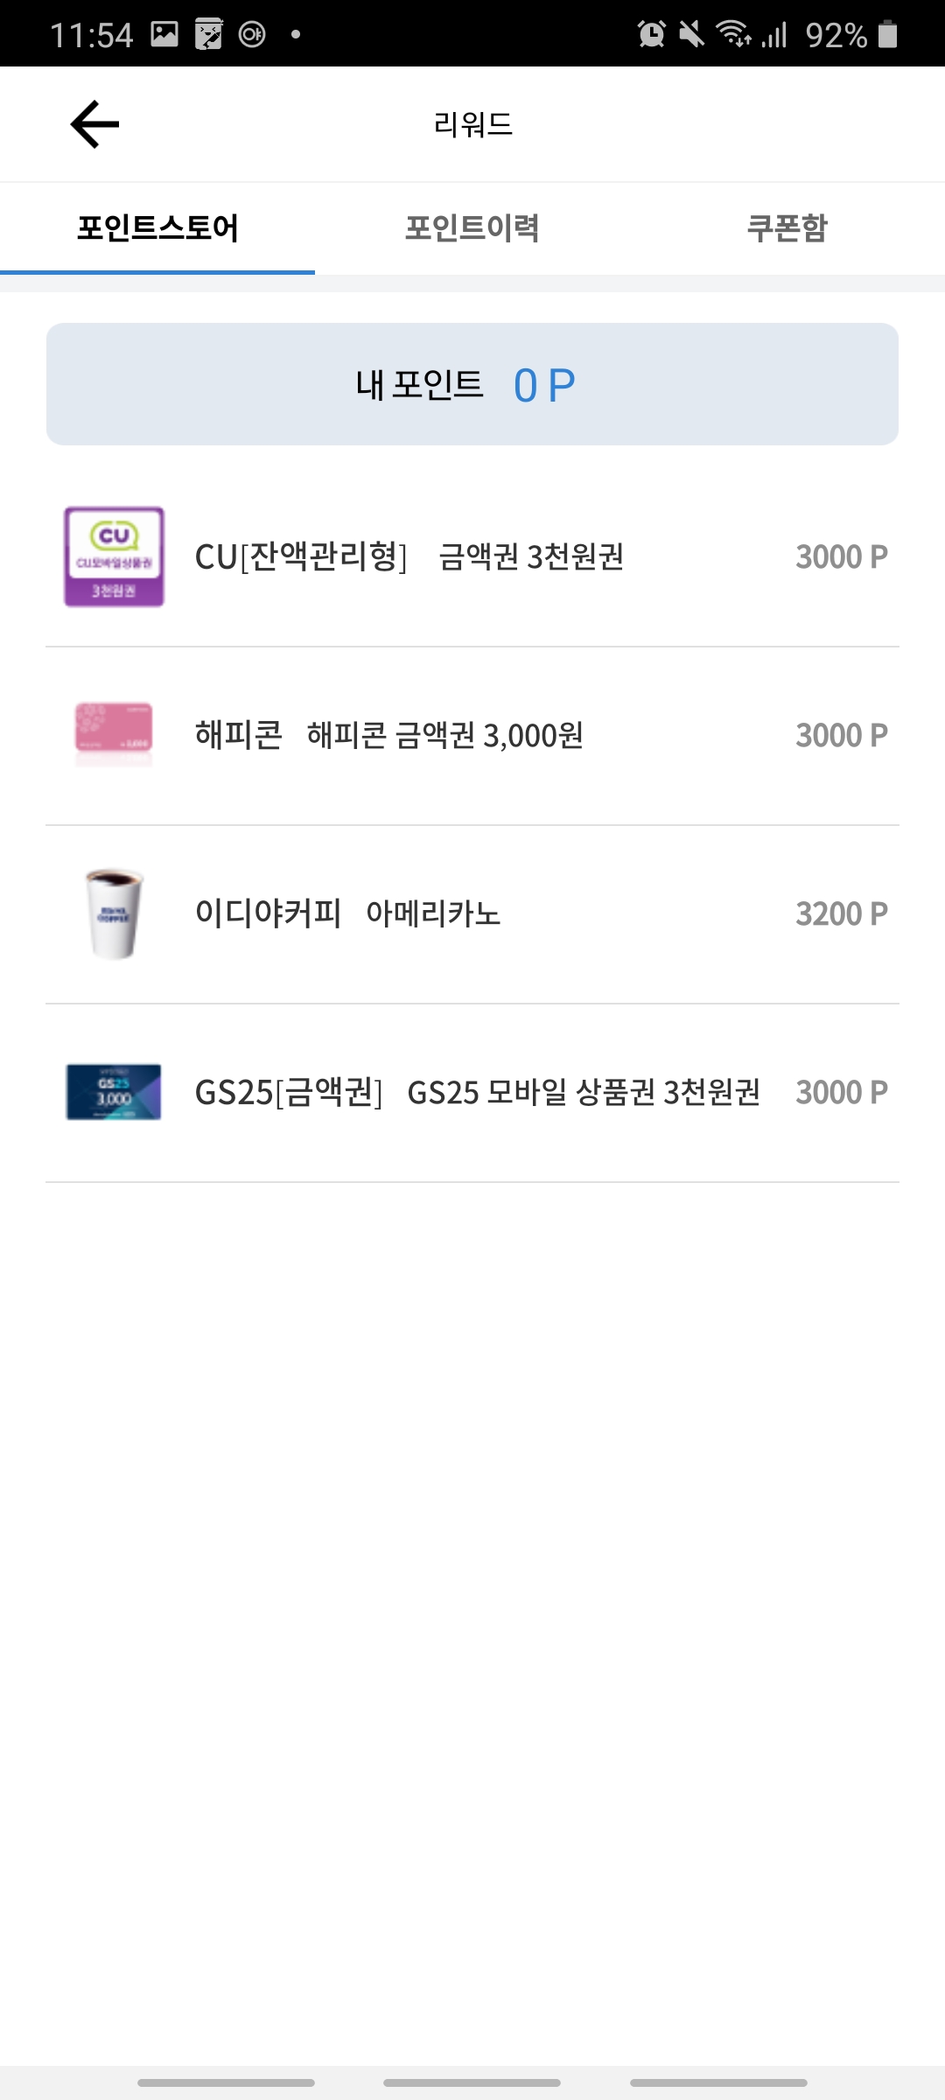945x2100 pixels.
Task: Tap the back arrow icon
Action: [94, 124]
